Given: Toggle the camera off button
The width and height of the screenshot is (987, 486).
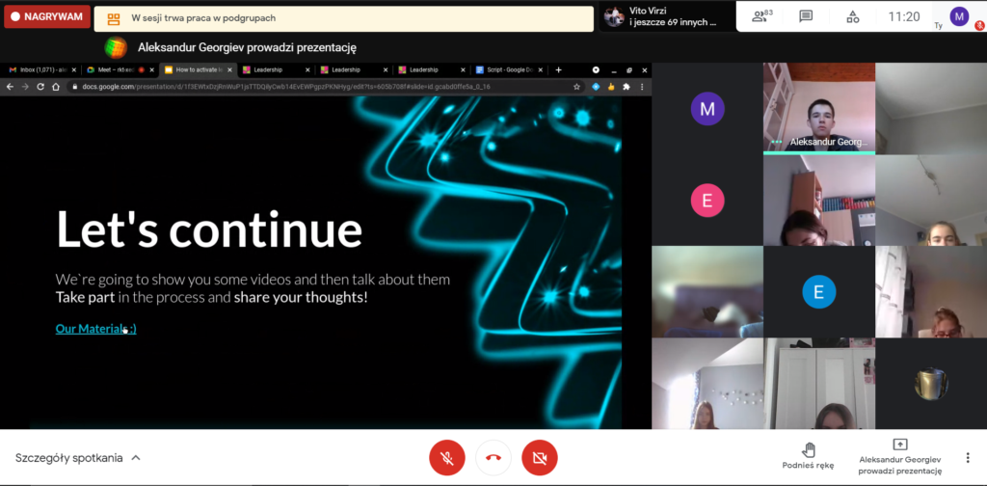Looking at the screenshot, I should click(540, 458).
